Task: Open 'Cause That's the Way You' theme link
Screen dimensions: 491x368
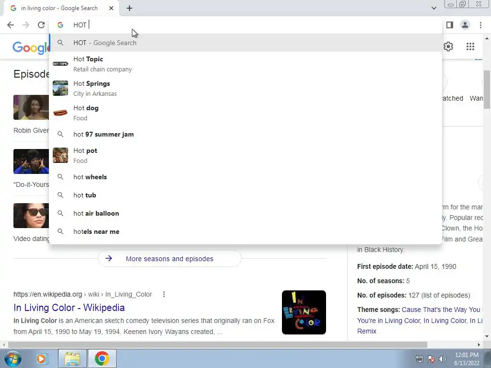Action: [441, 310]
